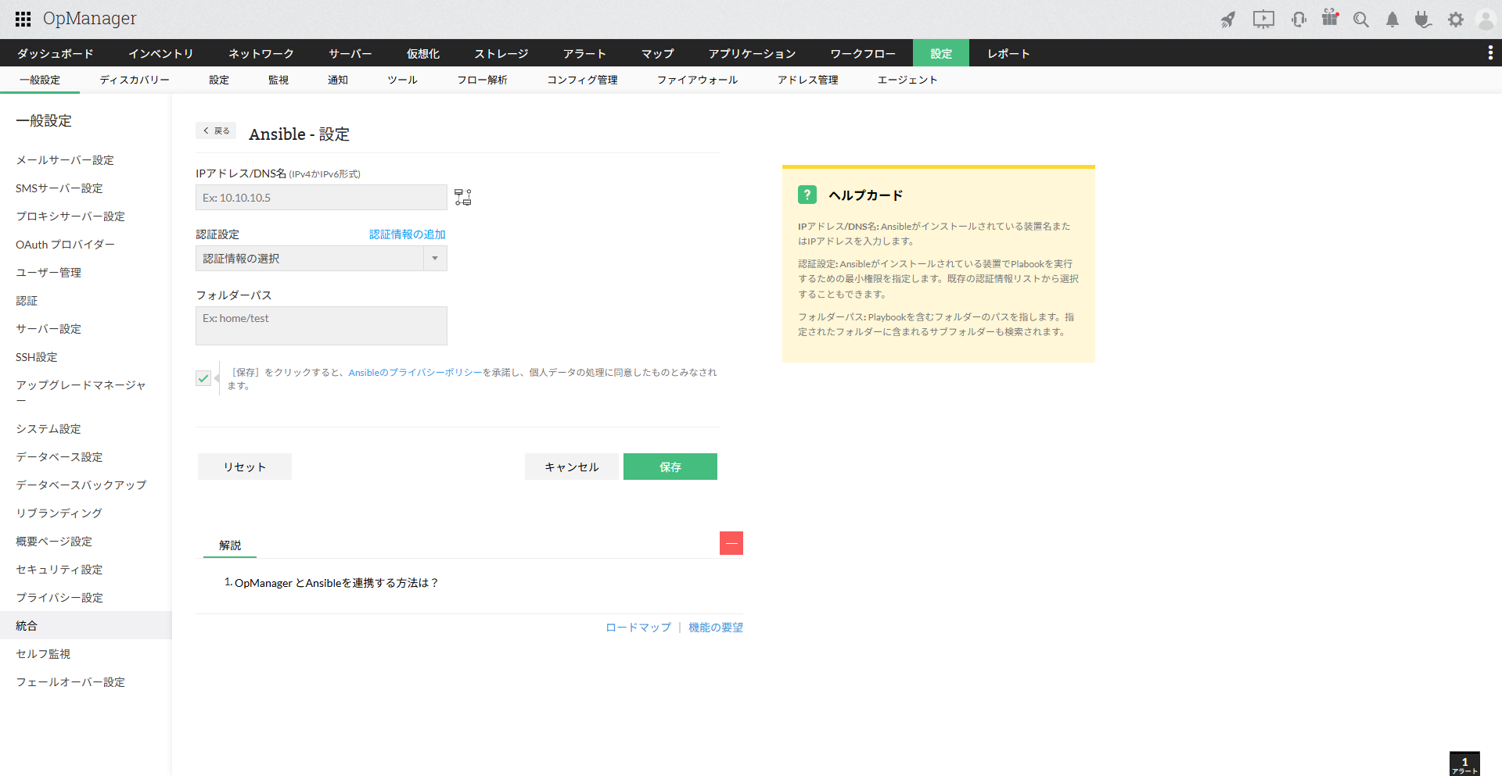Viewport: 1502px width, 776px height.
Task: Open the apps grid launcher icon
Action: pyautogui.click(x=23, y=19)
